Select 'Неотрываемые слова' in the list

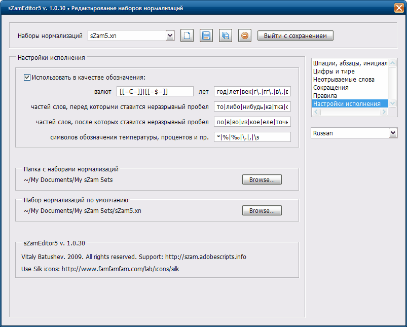(x=350, y=79)
